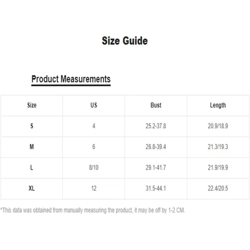The width and height of the screenshot is (250, 250).
Task: Select the S size row label
Action: [x=32, y=126]
